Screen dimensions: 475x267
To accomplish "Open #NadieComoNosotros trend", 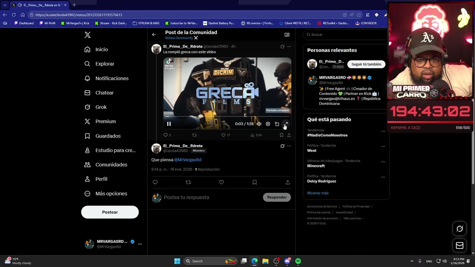I will tap(327, 135).
